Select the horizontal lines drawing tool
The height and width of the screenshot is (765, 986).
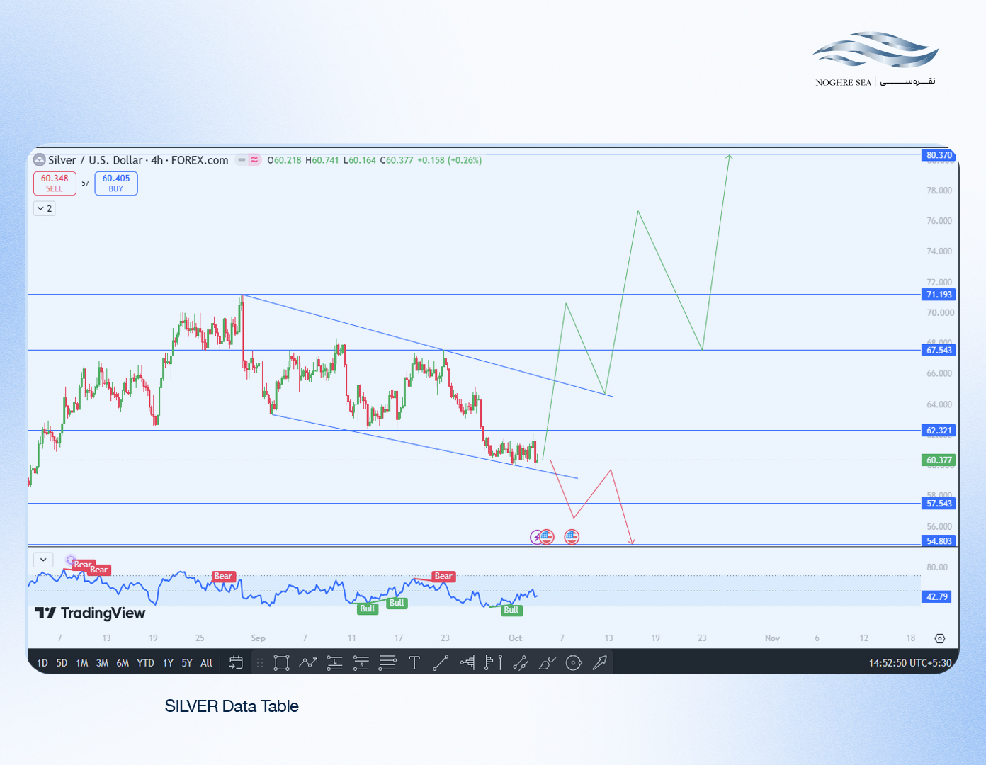(387, 663)
